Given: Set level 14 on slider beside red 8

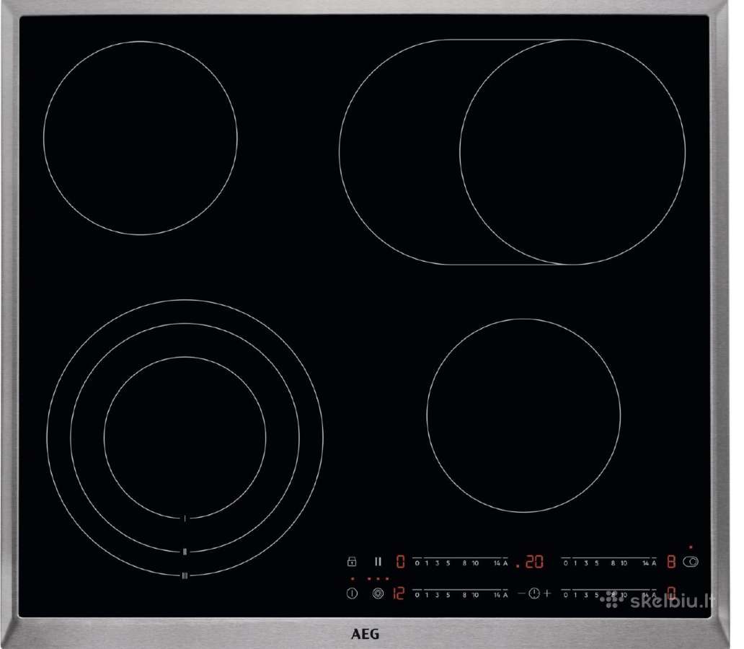Looking at the screenshot, I should coord(645,563).
